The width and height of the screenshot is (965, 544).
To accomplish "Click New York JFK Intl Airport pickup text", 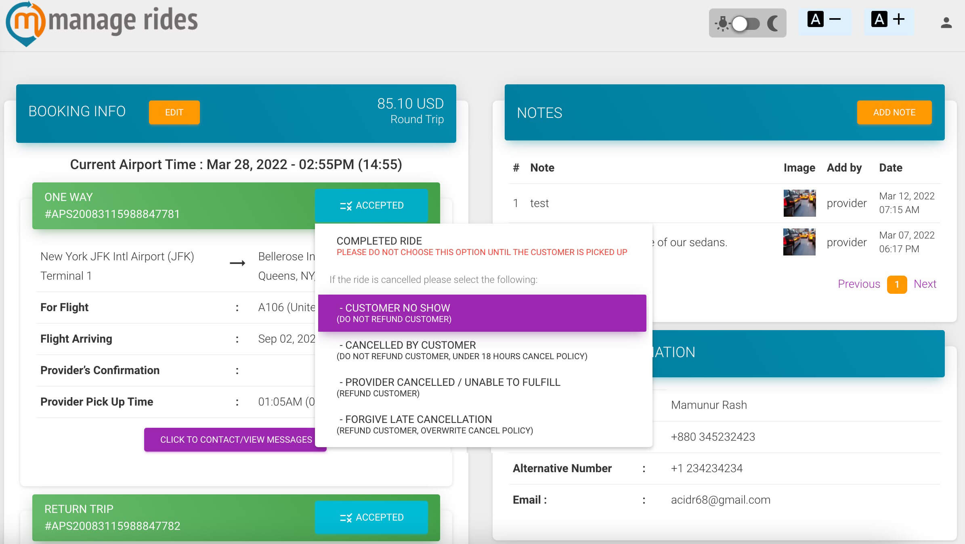I will 117,257.
